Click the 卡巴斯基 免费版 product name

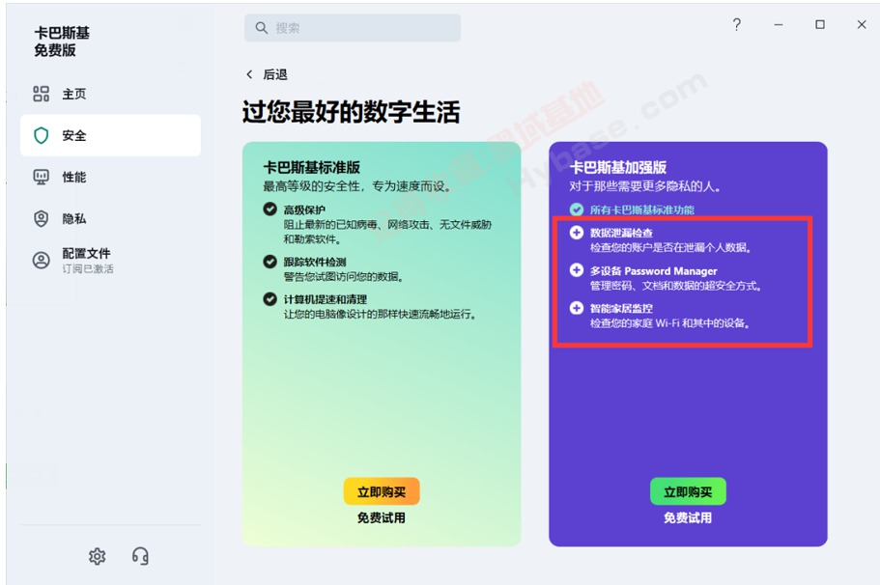click(x=62, y=42)
